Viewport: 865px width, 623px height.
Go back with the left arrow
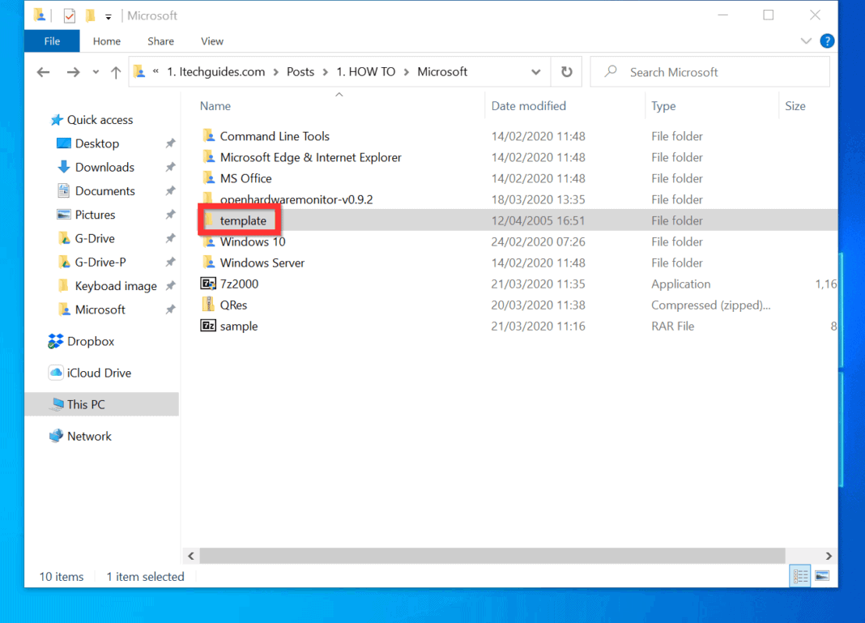click(x=43, y=72)
